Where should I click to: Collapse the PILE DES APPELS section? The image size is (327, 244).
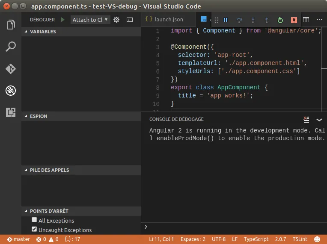[x=81, y=170]
